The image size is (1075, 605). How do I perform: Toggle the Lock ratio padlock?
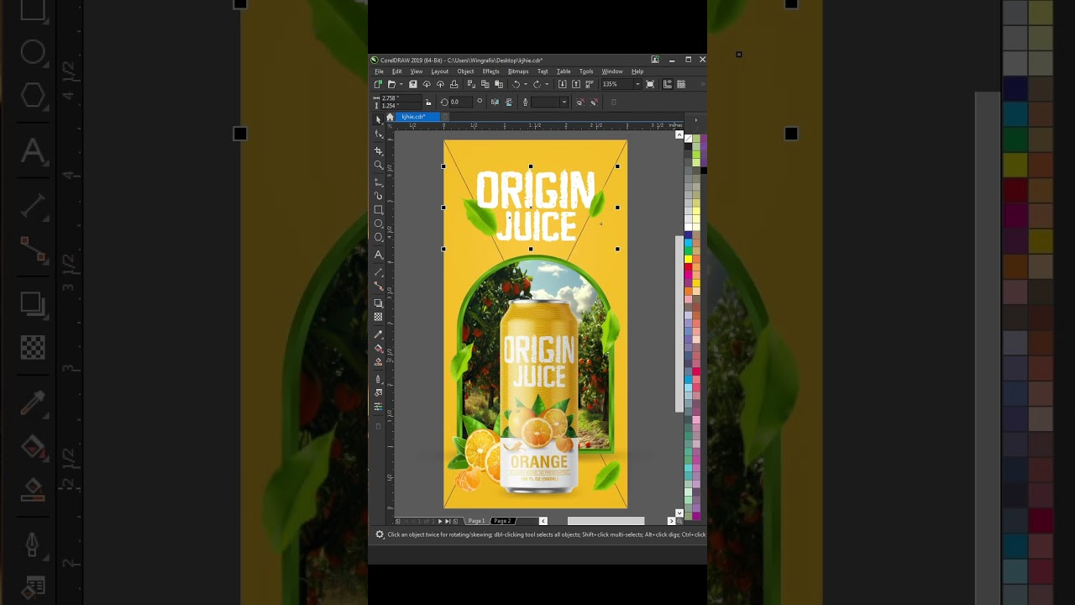428,102
